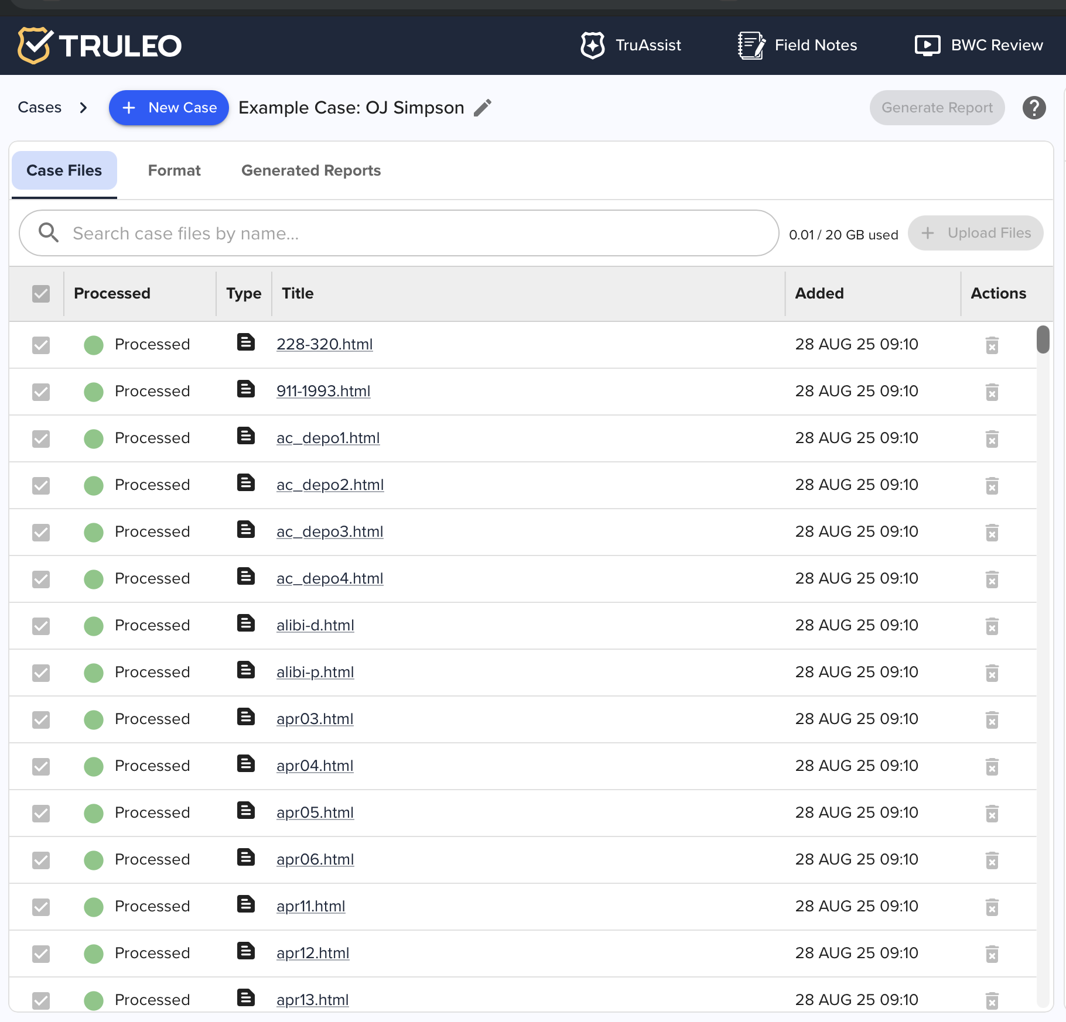The height and width of the screenshot is (1022, 1066).
Task: Open BWC Review from the top navigation
Action: point(979,45)
